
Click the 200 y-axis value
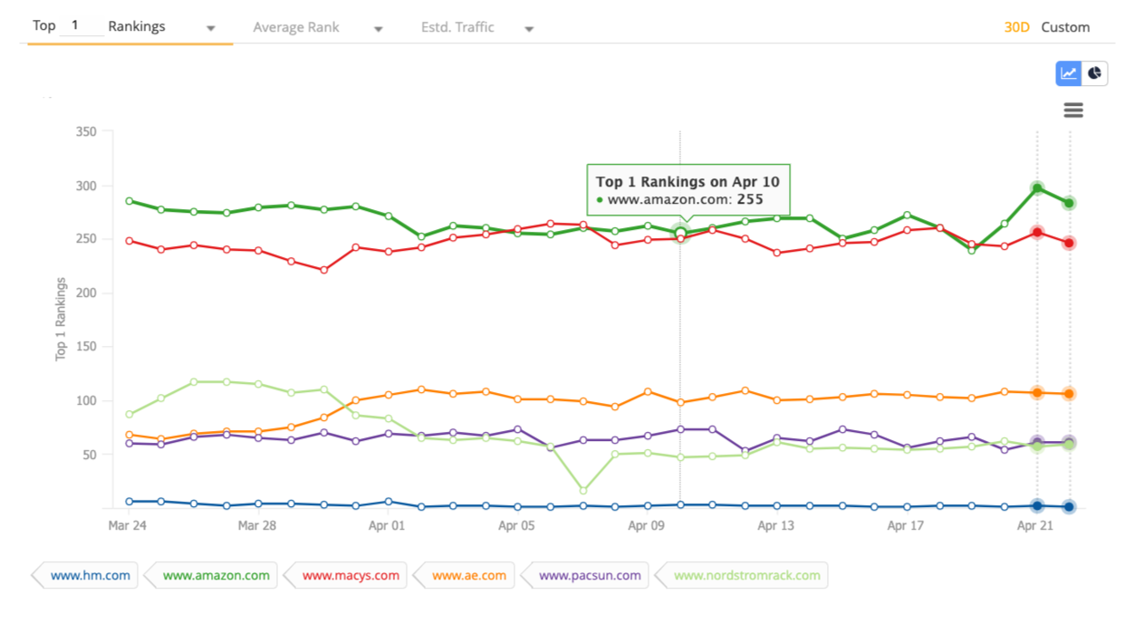(x=86, y=293)
